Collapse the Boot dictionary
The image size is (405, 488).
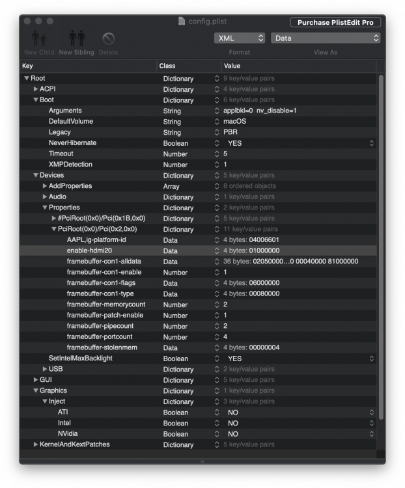click(36, 100)
